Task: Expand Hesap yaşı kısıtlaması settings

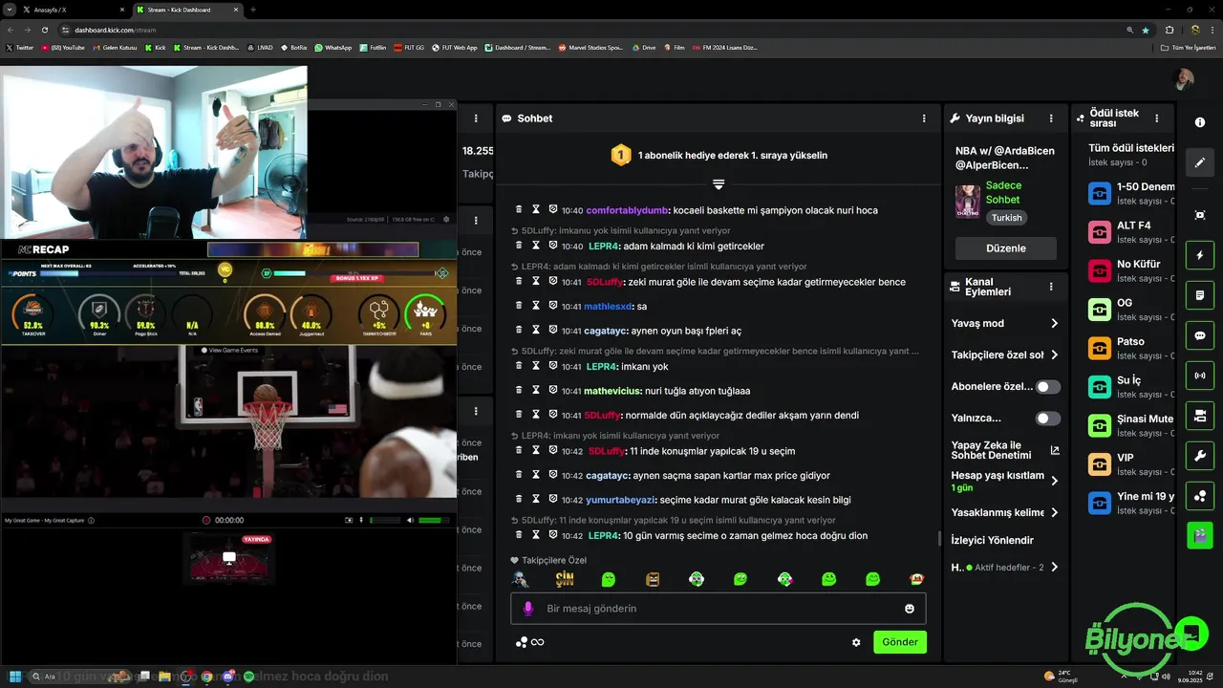Action: pos(1054,481)
